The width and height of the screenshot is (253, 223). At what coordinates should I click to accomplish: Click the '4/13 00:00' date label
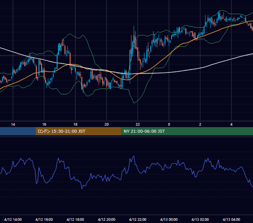(x=169, y=219)
